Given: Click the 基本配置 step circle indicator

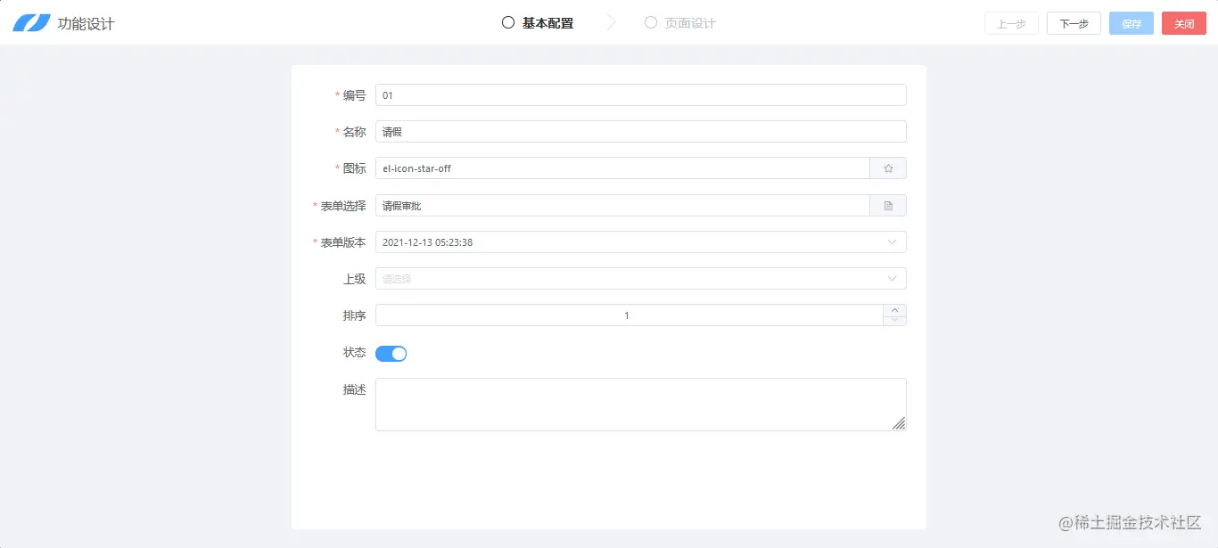Looking at the screenshot, I should 506,21.
